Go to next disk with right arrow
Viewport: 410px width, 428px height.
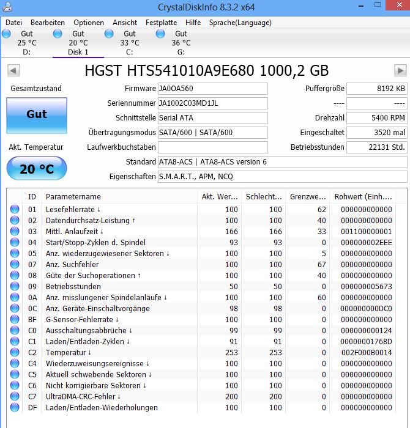(400, 71)
